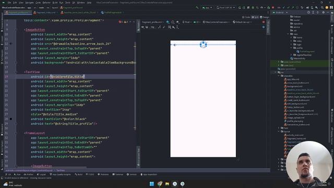The height and width of the screenshot is (188, 334).
Task: Open the Edit menu
Action: tap(15, 3)
